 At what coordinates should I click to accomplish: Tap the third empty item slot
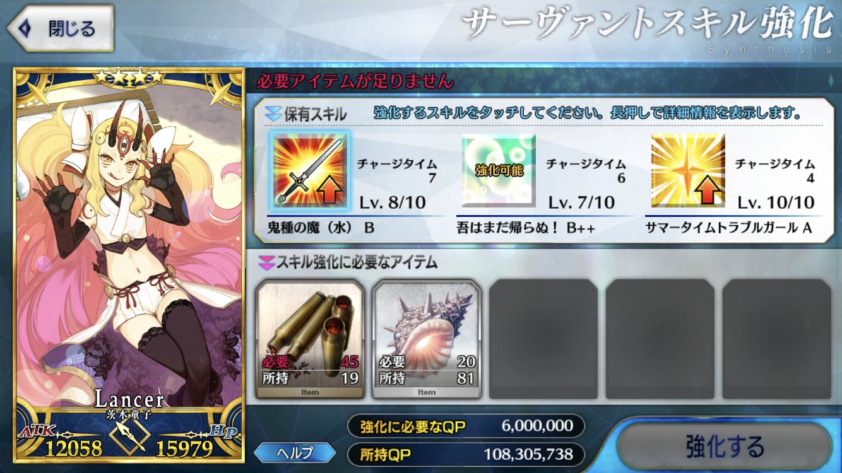click(x=777, y=339)
